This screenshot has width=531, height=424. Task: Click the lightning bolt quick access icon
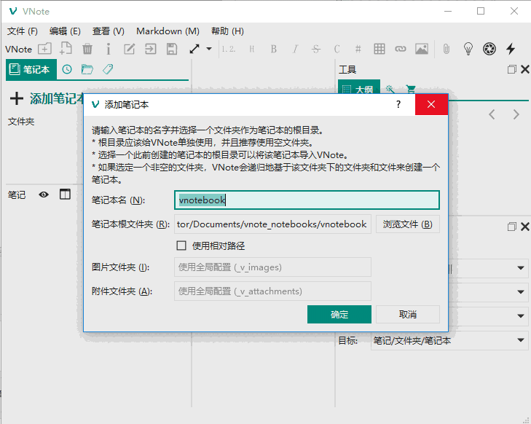[511, 49]
